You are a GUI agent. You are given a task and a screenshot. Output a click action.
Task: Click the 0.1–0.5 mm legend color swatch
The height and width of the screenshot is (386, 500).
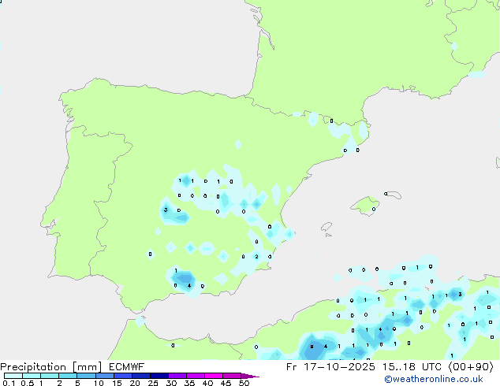tap(13, 376)
